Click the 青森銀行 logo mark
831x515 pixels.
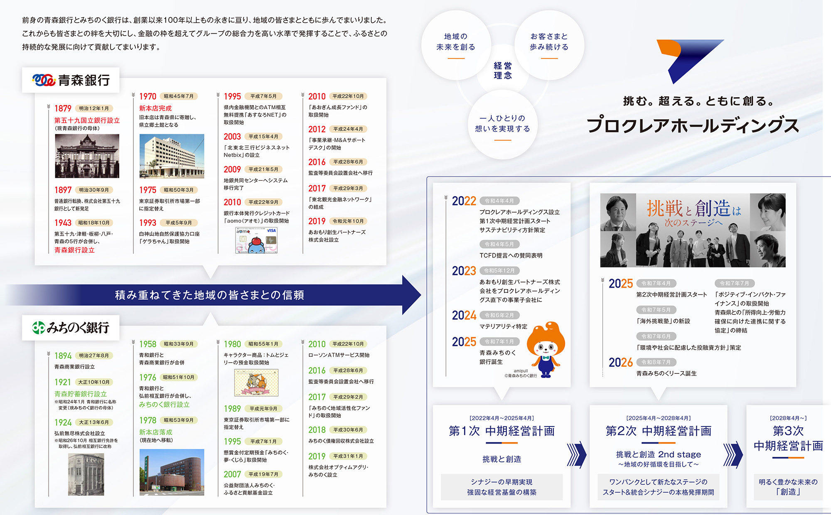44,80
